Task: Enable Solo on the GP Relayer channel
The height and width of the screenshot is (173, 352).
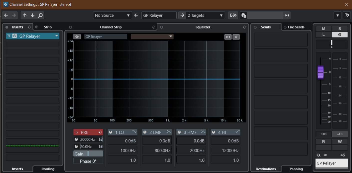Action: tap(340, 29)
